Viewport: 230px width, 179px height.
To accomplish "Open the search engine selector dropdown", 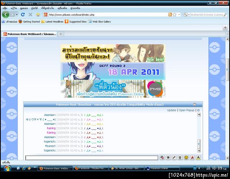I will coord(187,15).
